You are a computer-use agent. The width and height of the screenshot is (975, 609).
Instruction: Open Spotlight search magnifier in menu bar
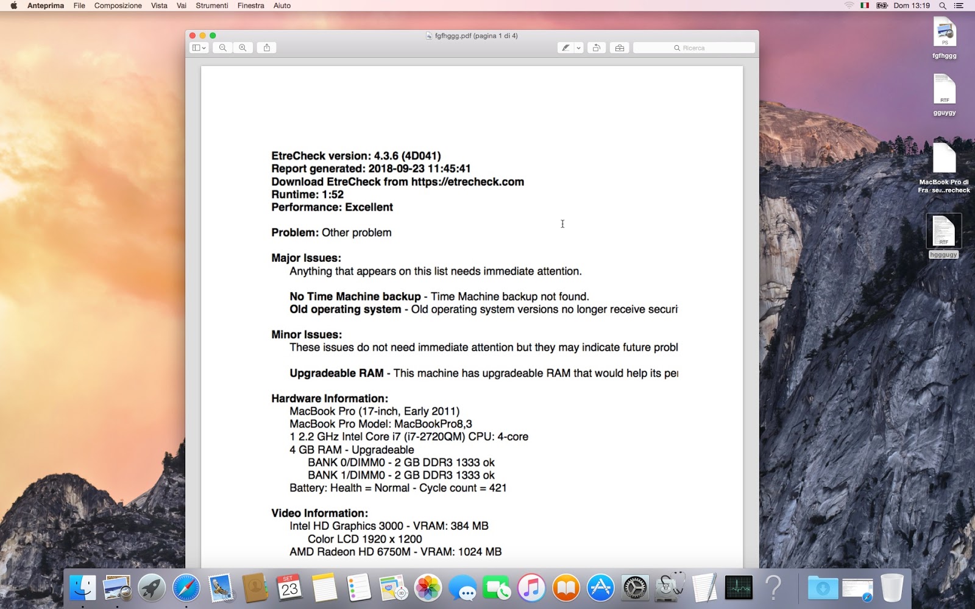[x=943, y=5]
